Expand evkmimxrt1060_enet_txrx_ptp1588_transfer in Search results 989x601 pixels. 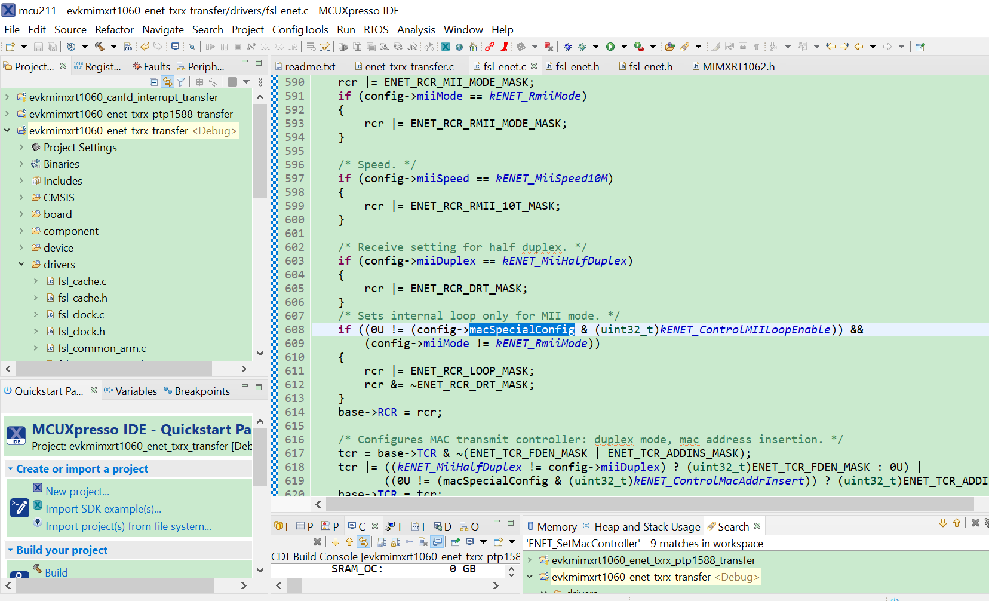(529, 560)
